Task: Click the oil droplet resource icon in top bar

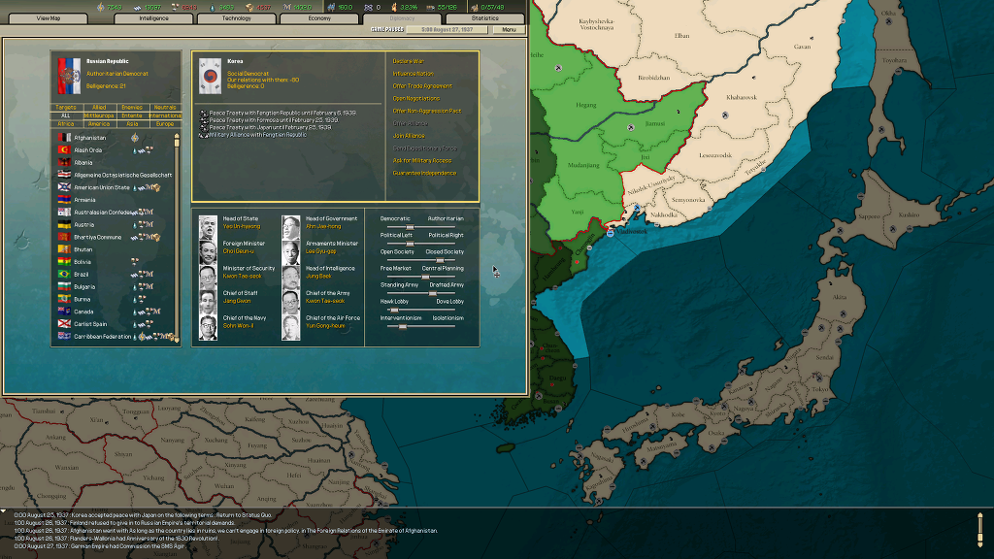Action: pos(213,8)
